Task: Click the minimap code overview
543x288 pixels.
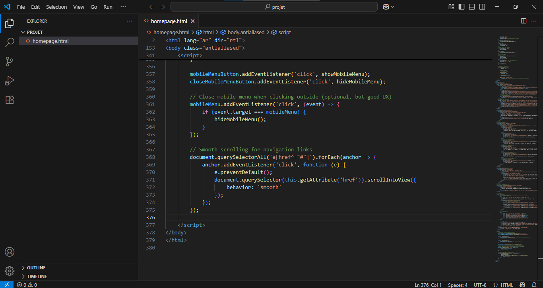Action: (x=516, y=149)
